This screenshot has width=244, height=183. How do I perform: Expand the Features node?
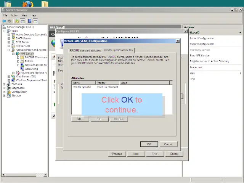[x=4, y=84]
